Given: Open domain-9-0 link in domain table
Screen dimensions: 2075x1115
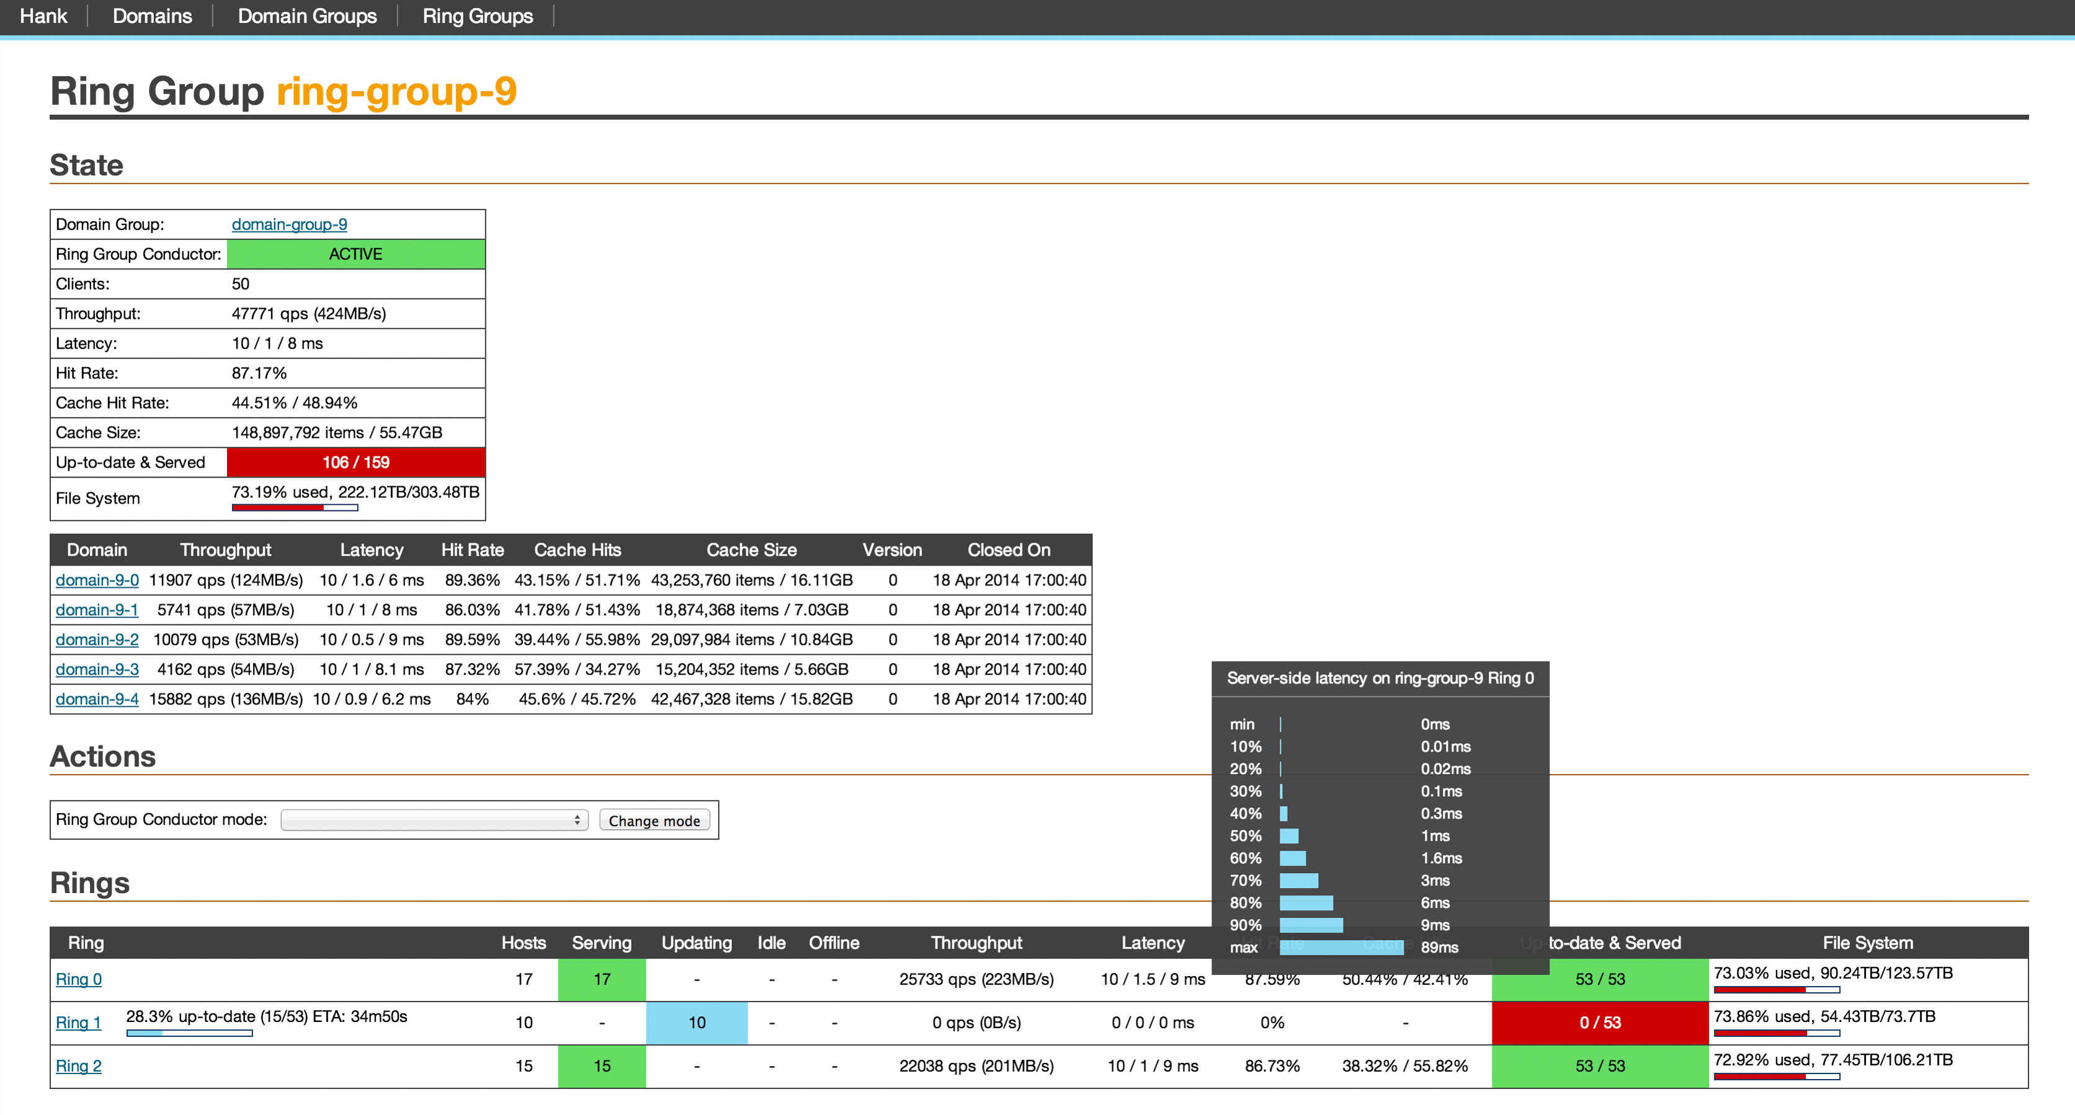Looking at the screenshot, I should coord(97,580).
